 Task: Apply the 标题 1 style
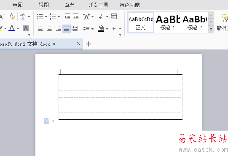167,22
